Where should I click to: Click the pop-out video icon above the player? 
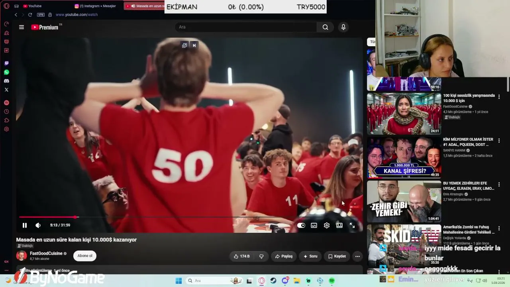[x=184, y=45]
